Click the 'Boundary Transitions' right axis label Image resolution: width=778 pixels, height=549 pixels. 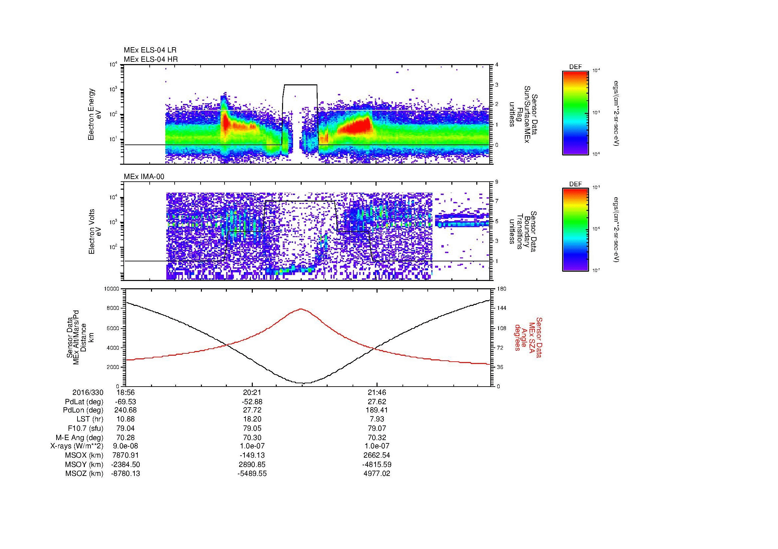pos(523,232)
